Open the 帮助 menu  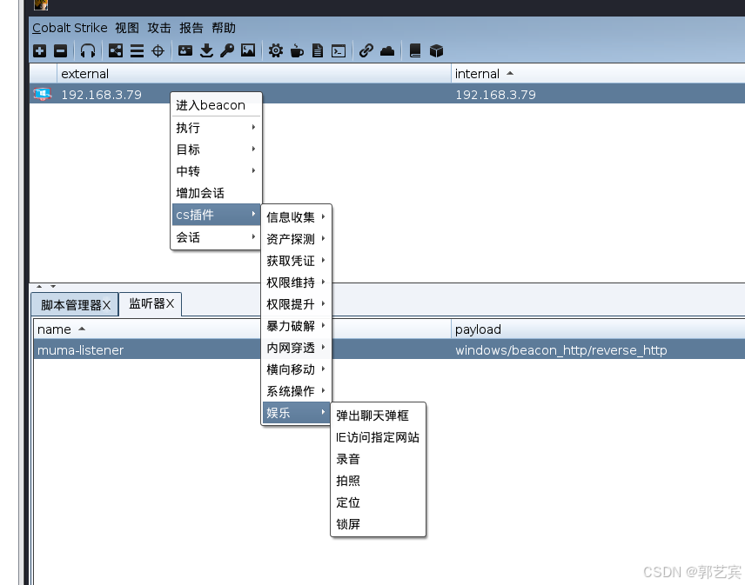coord(224,28)
